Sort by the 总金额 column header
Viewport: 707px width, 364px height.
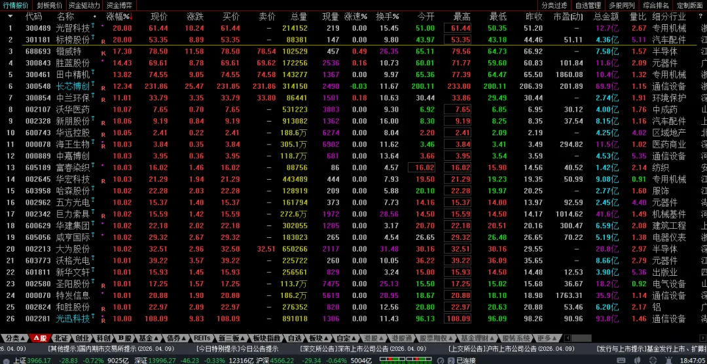(x=606, y=16)
